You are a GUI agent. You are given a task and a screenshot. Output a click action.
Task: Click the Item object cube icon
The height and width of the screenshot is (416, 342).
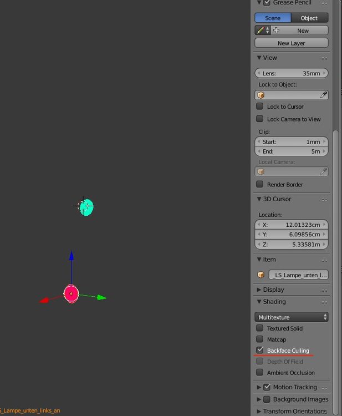(261, 275)
